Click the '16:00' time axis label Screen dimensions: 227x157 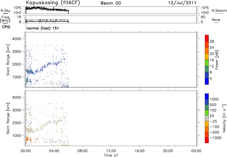[139, 151]
